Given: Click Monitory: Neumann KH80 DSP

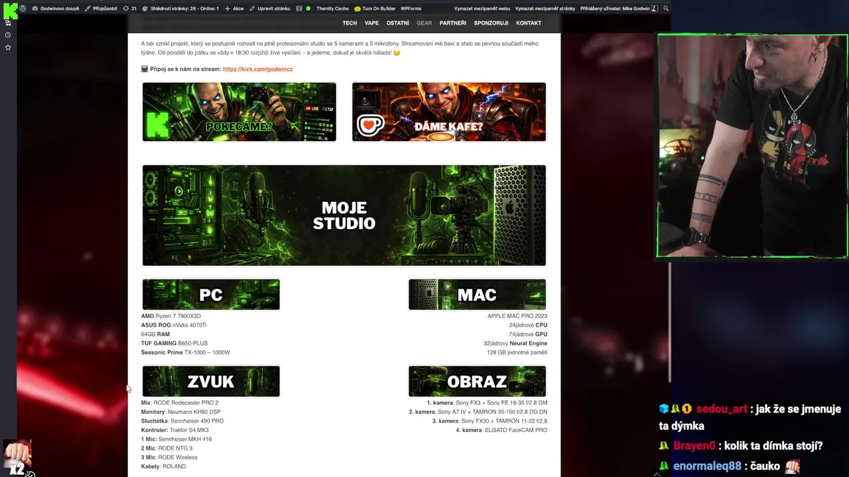Looking at the screenshot, I should 181,412.
